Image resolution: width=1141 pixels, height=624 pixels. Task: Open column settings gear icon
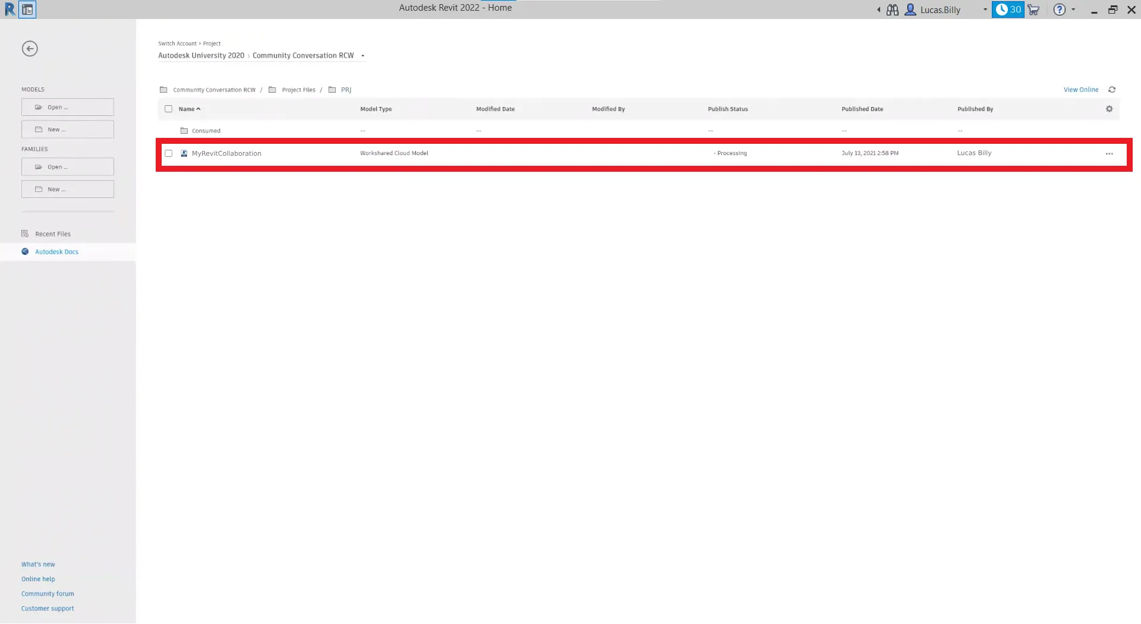tap(1109, 109)
